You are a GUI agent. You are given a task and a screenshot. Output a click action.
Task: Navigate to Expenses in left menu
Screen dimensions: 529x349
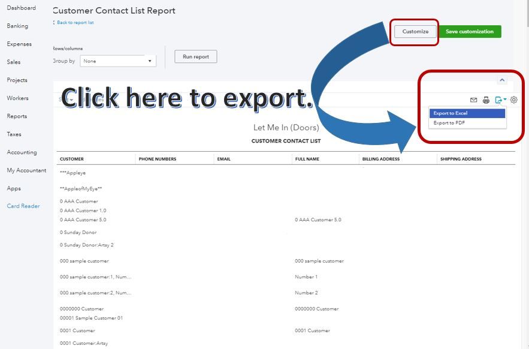point(19,44)
